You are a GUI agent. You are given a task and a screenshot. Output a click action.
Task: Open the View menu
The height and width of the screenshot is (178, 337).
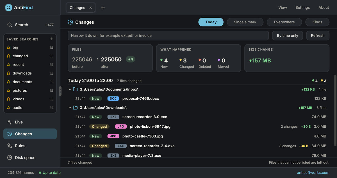click(283, 8)
